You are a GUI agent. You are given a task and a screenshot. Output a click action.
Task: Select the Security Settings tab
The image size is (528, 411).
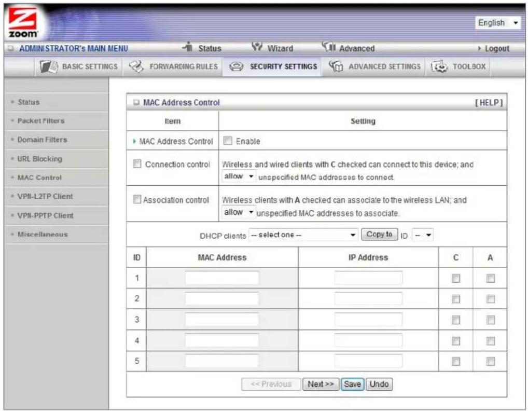[x=273, y=66]
